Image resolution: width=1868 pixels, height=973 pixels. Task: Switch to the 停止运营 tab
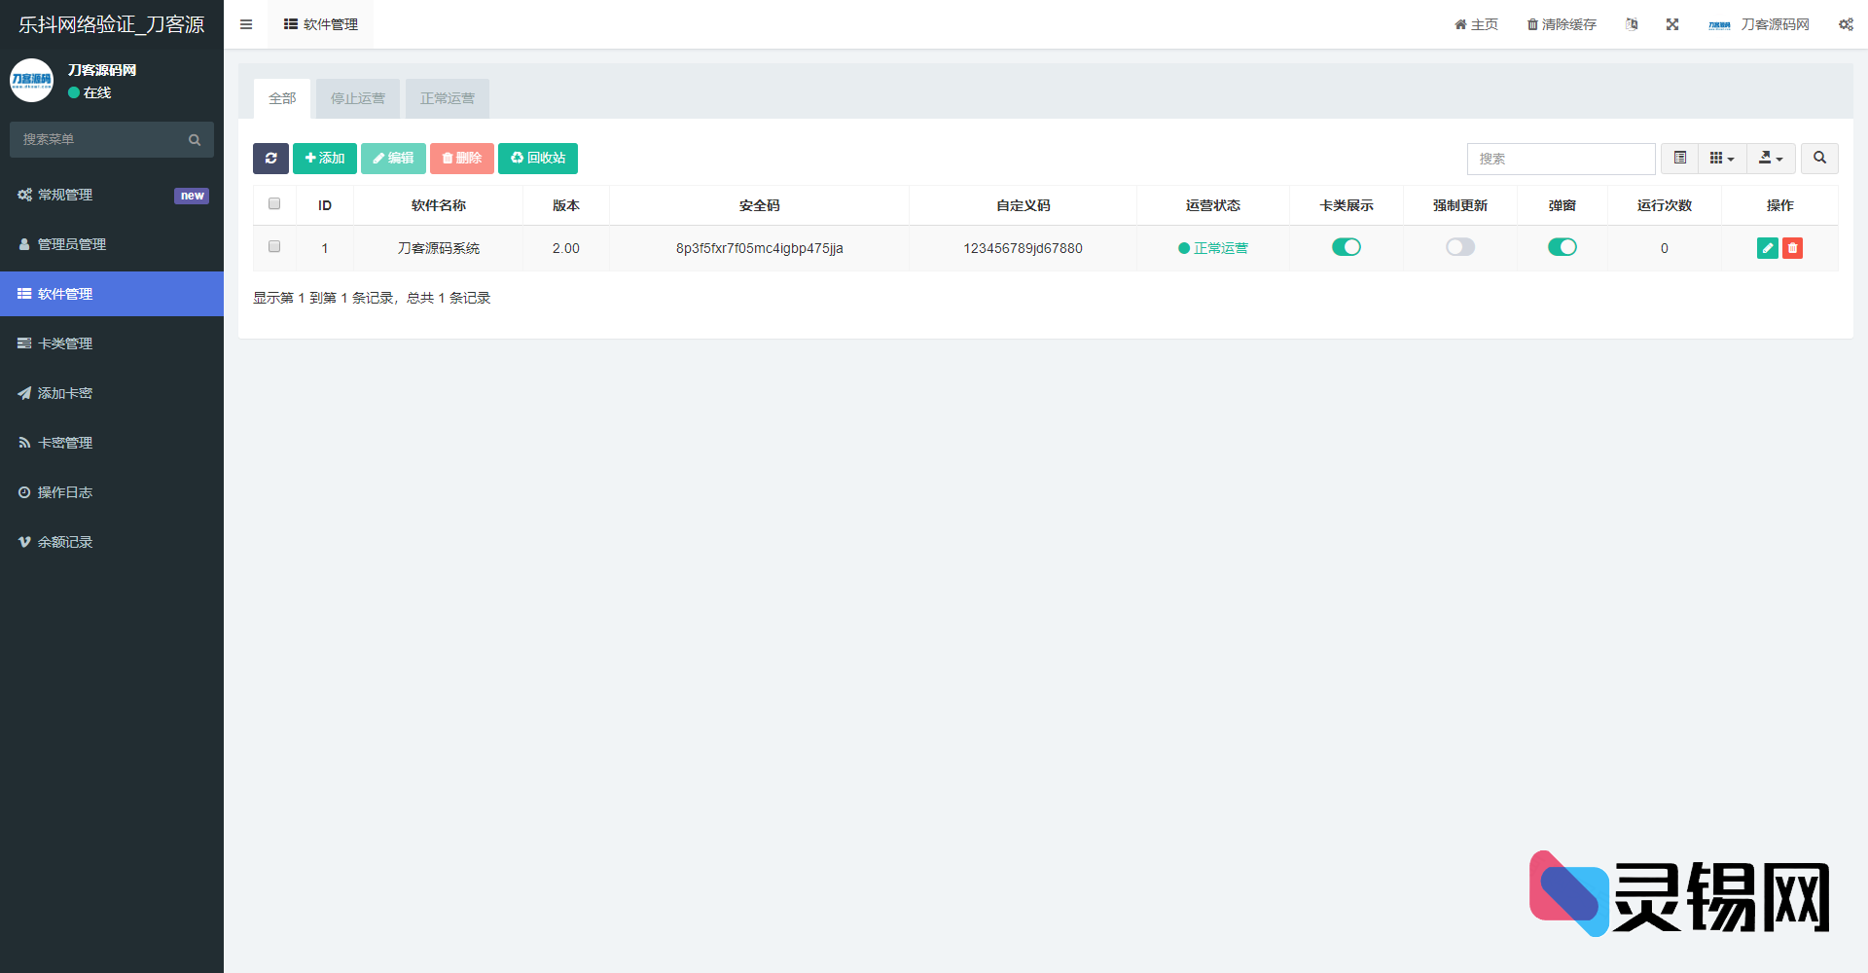tap(358, 98)
